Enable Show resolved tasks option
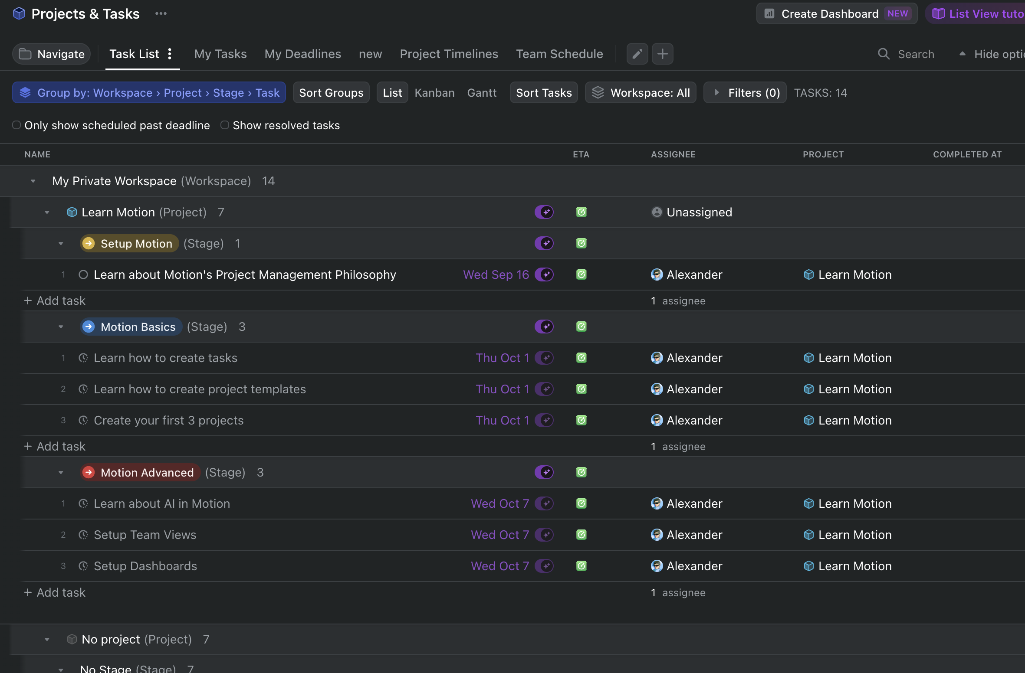 tap(225, 125)
